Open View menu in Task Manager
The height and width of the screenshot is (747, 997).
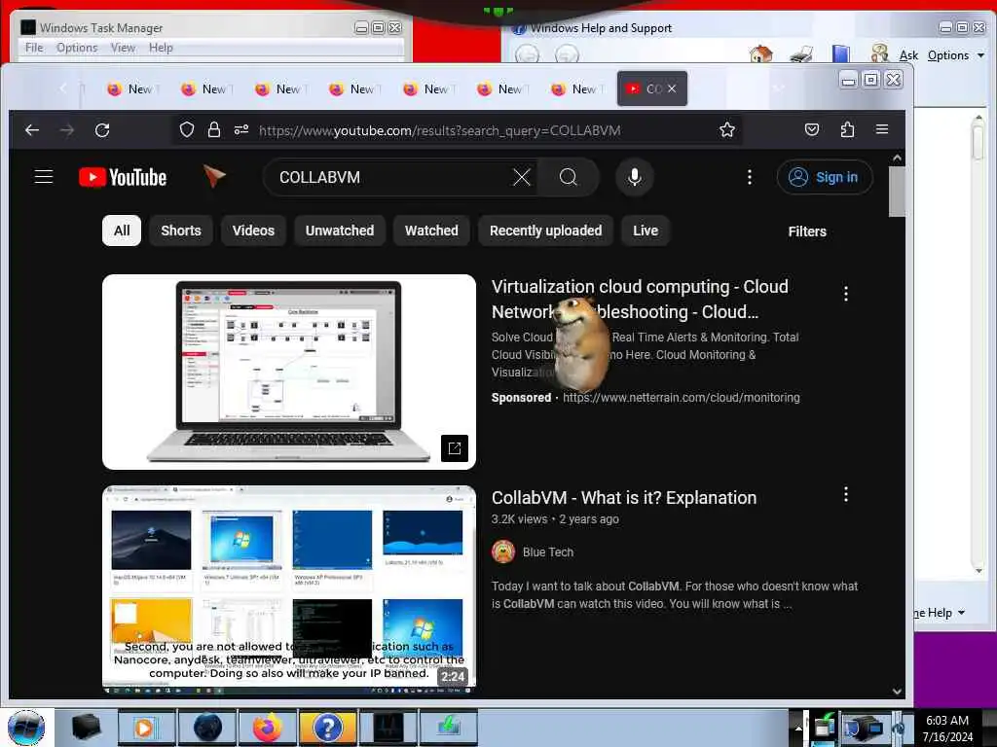coord(123,48)
